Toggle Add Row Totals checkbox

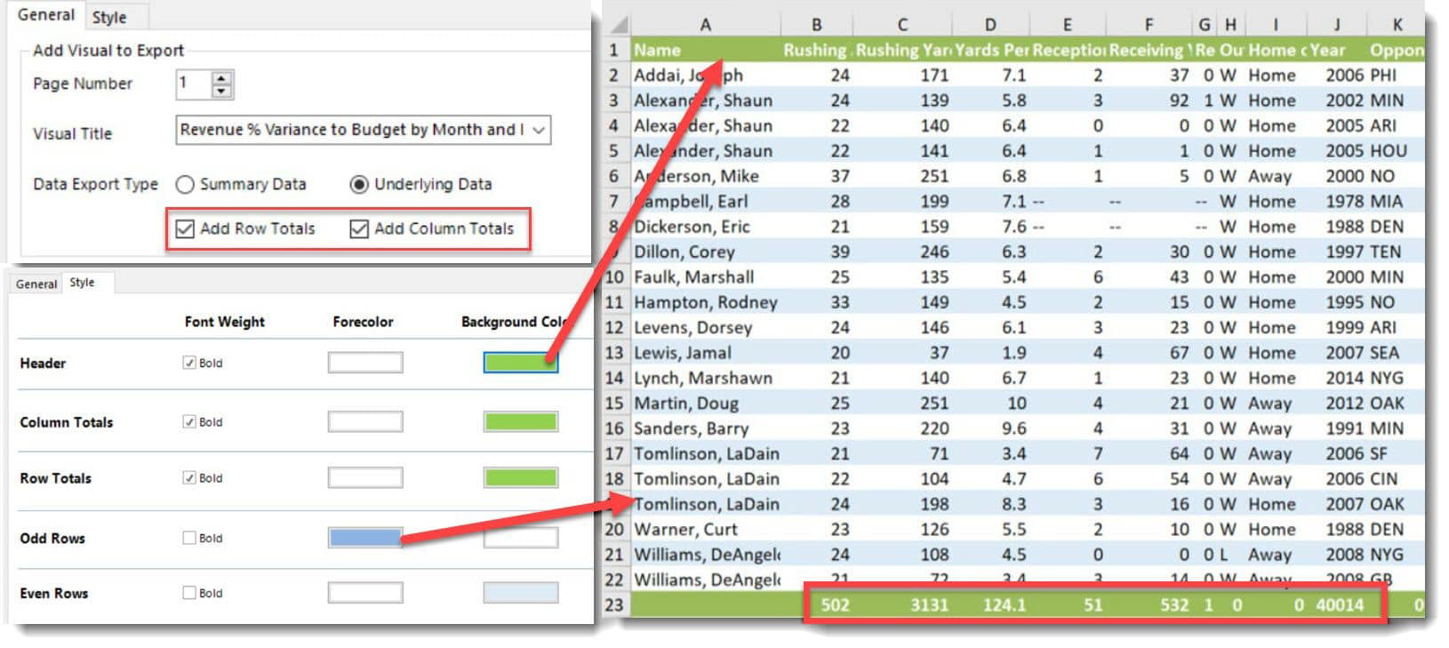pyautogui.click(x=185, y=229)
